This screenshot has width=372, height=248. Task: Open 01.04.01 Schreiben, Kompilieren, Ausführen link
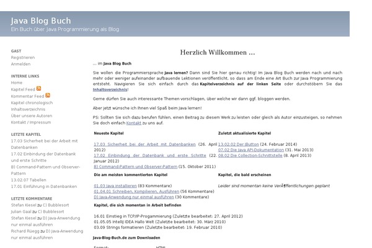136,192
